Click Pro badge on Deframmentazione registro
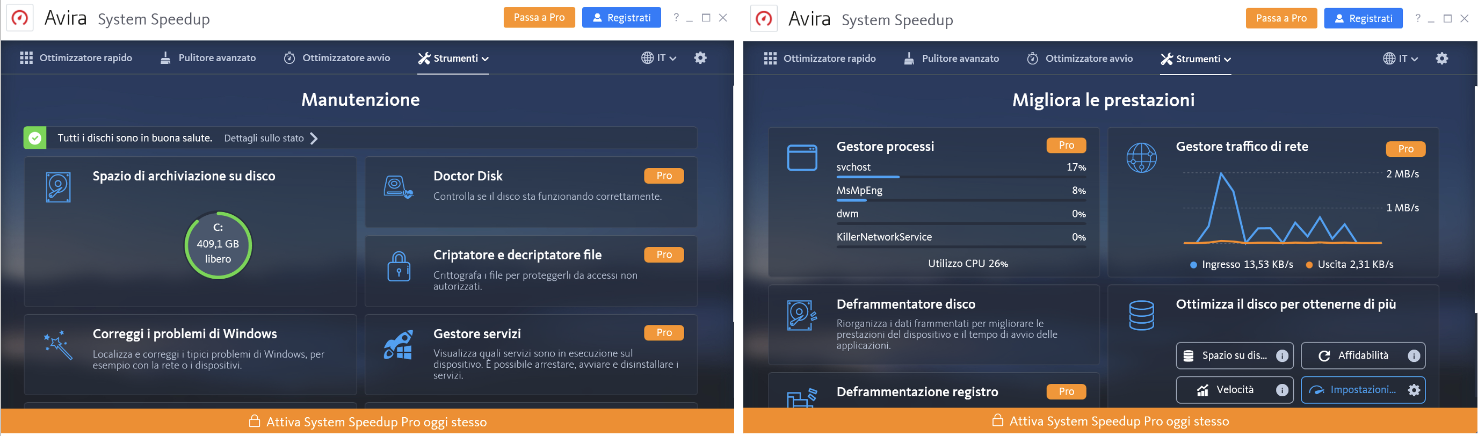Viewport: 1478px width, 436px height. click(x=1067, y=391)
